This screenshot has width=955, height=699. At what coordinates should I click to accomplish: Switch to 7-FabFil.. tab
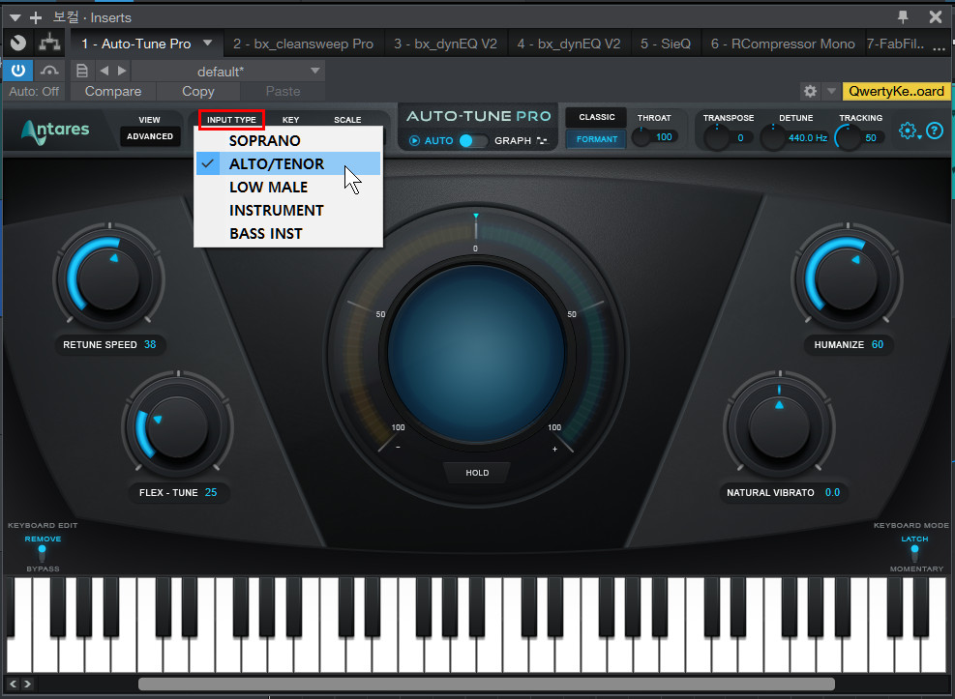click(895, 44)
